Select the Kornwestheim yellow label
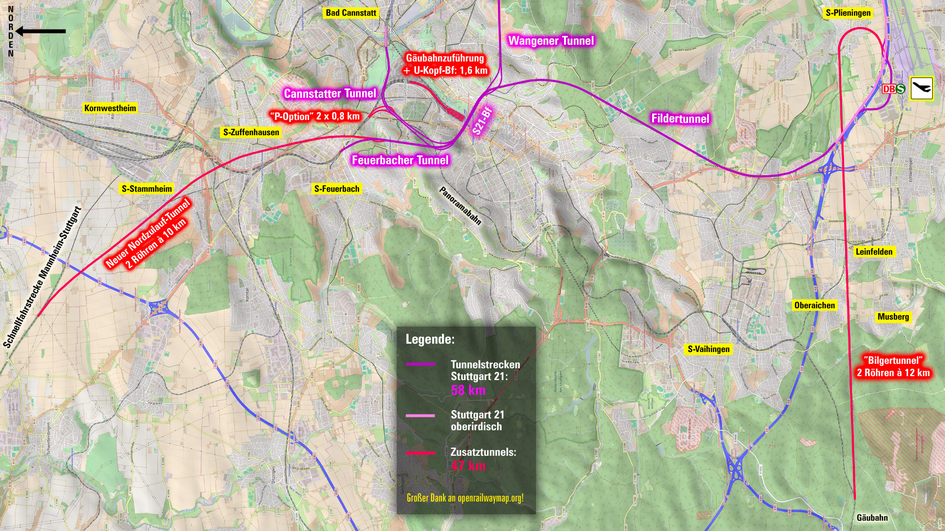This screenshot has width=945, height=531. point(110,108)
